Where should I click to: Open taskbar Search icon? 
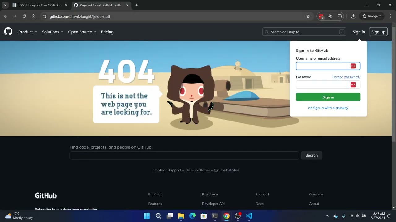158,216
